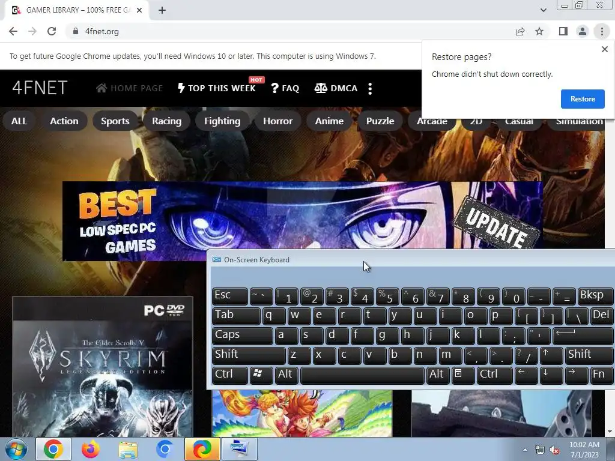Image resolution: width=615 pixels, height=461 pixels.
Task: Open the network tray icon
Action: click(x=540, y=450)
